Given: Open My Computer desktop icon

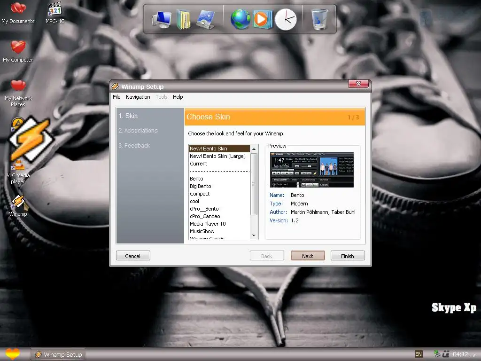Looking at the screenshot, I should [x=18, y=51].
